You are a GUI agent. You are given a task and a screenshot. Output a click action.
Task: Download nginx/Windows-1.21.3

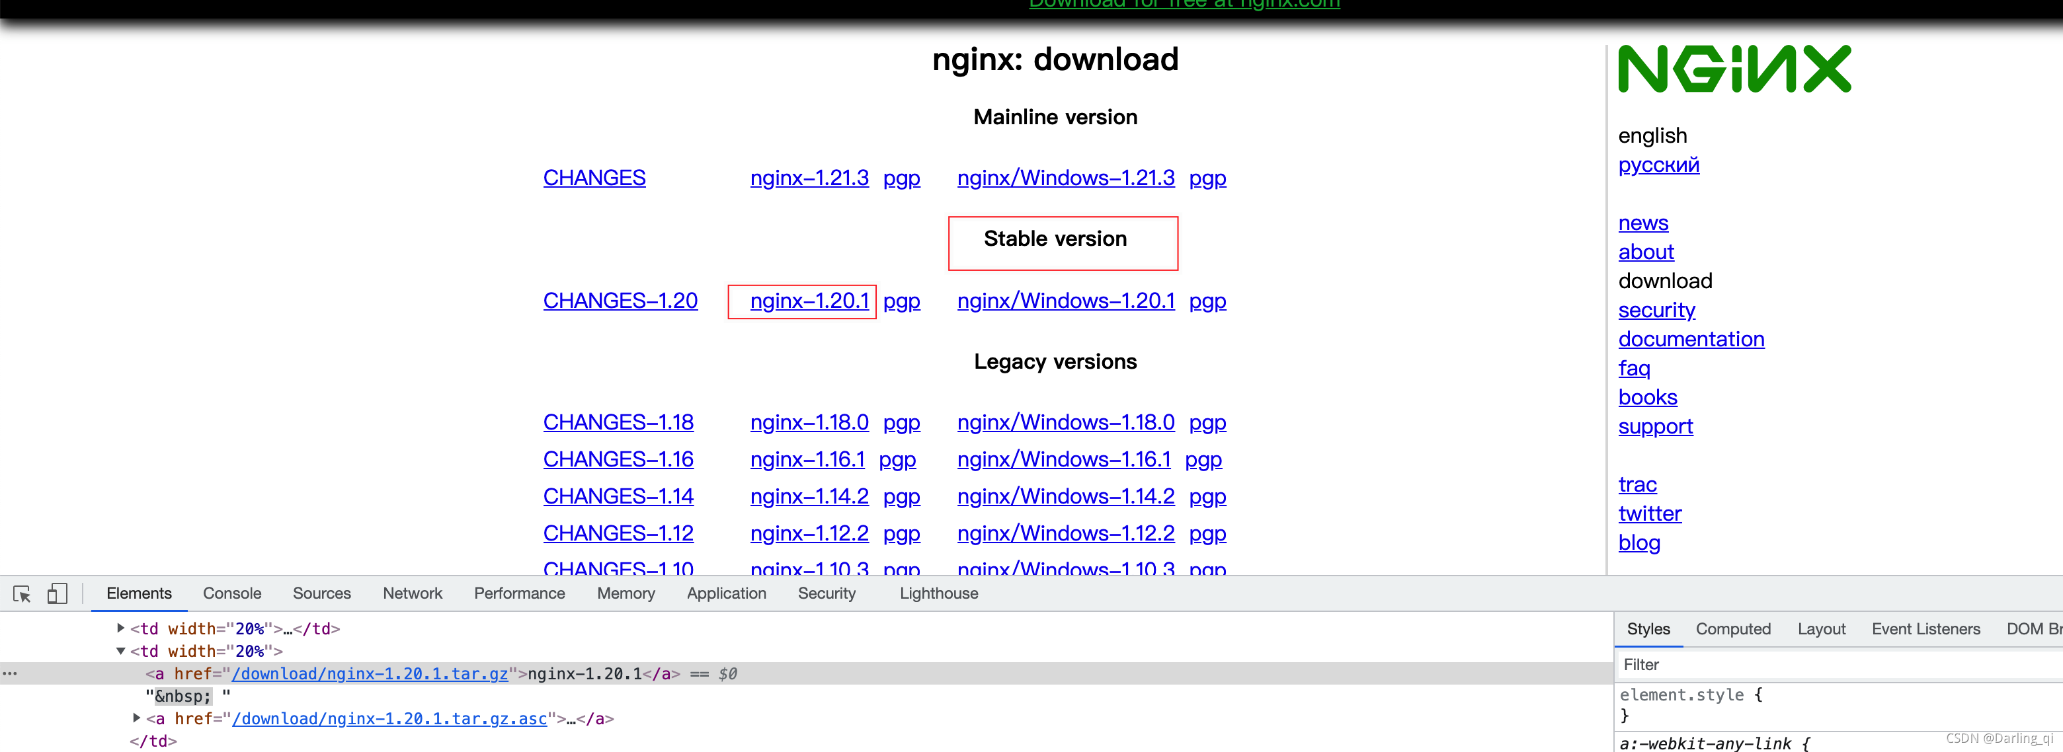point(1066,178)
